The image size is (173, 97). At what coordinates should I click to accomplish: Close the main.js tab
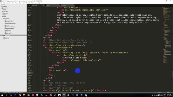pos(58,6)
